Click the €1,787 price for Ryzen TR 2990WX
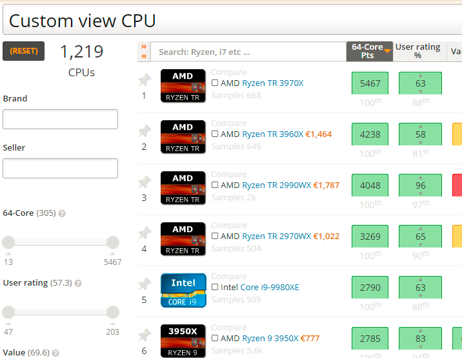 [326, 185]
